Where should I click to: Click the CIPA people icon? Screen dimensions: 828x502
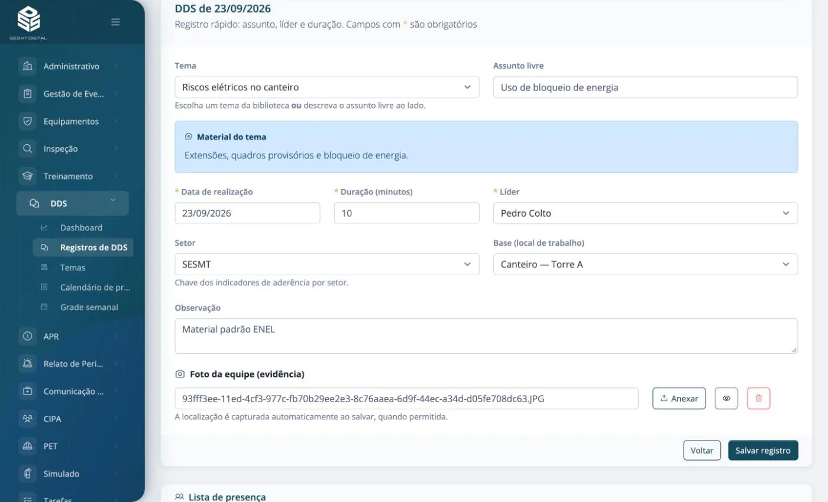coord(27,419)
